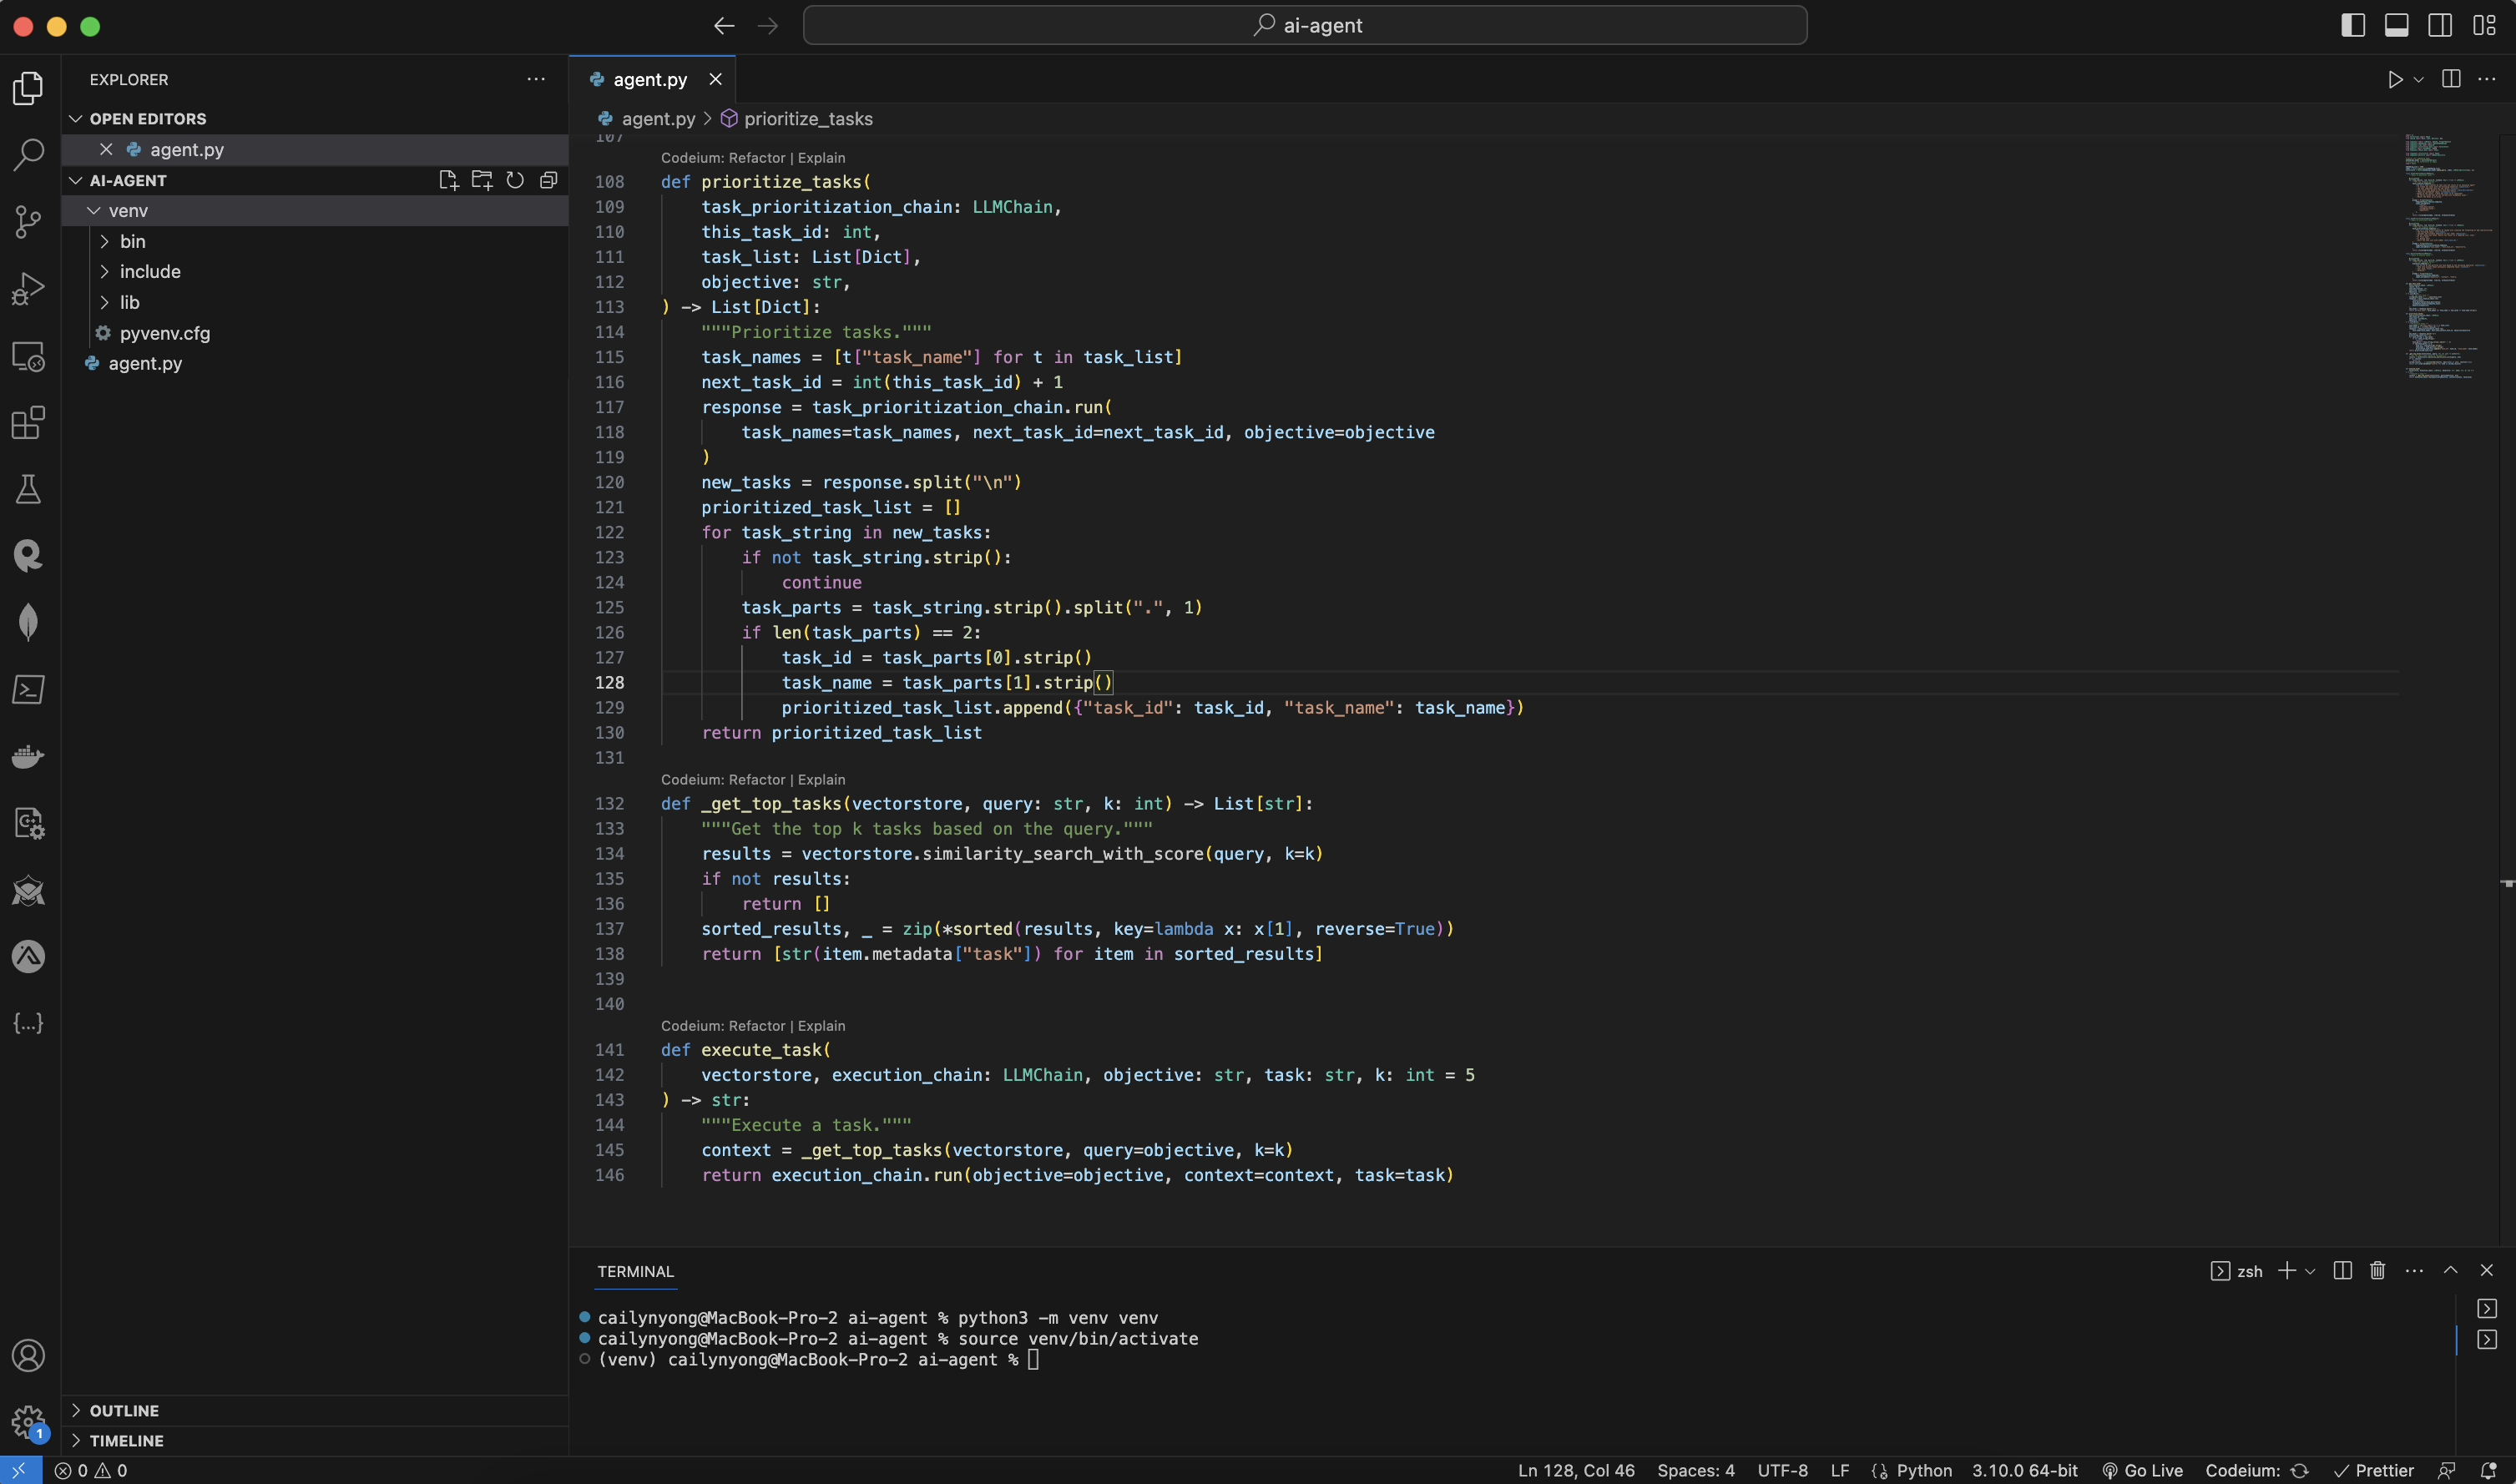This screenshot has height=1484, width=2516.
Task: Close the terminal panel
Action: 2487,1270
